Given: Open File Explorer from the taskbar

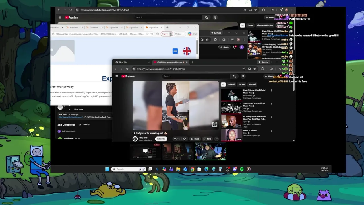Looking at the screenshot, I should pos(178,169).
